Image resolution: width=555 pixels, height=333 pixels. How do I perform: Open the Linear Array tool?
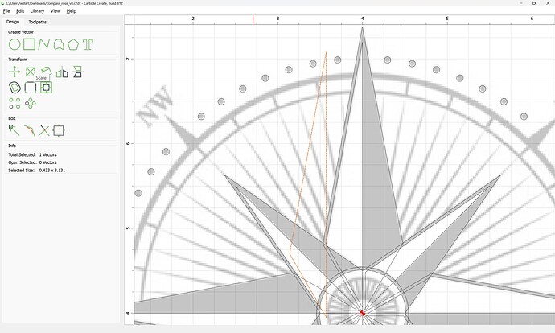(14, 103)
